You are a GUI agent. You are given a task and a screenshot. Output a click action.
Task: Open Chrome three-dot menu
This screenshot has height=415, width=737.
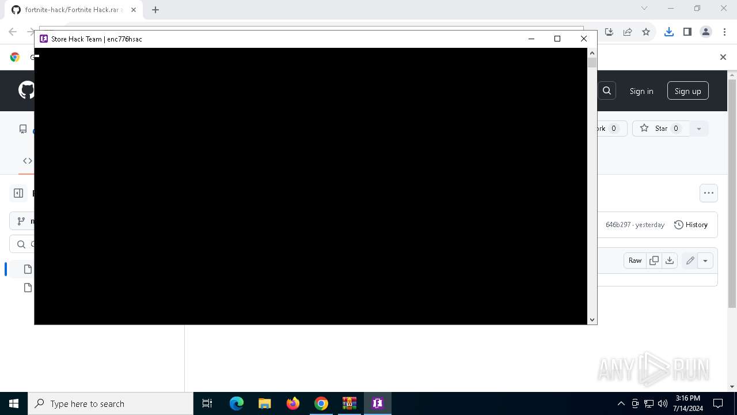point(724,32)
